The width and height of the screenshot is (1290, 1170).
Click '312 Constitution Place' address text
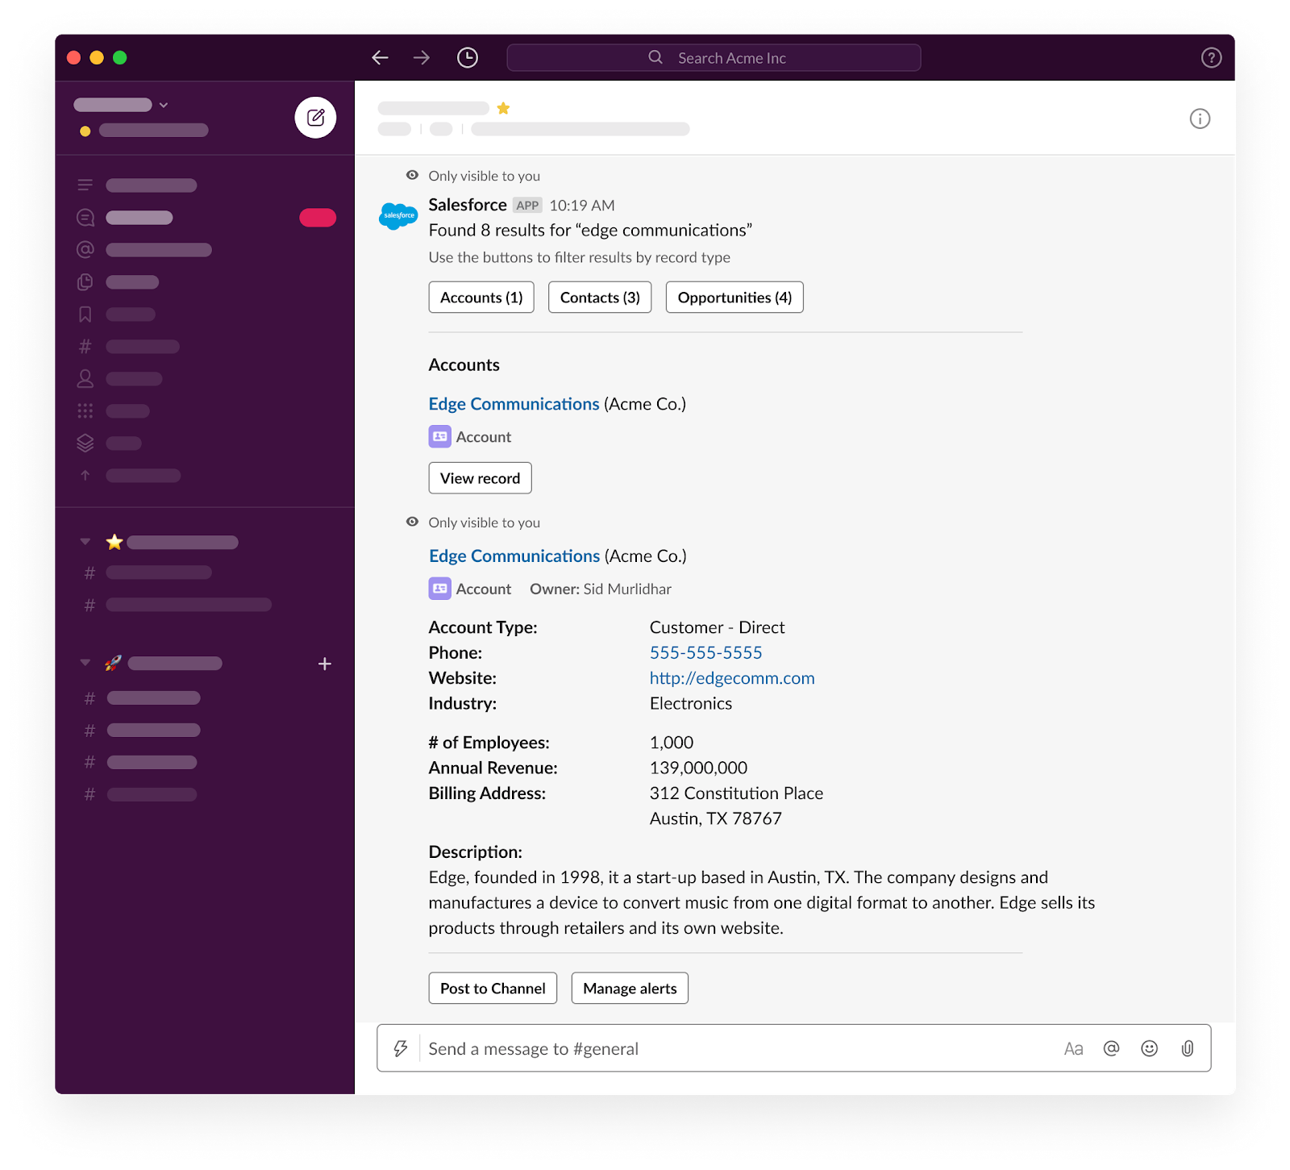(736, 793)
